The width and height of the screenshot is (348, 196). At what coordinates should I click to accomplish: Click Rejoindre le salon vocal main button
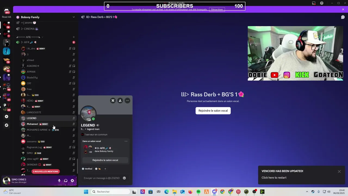pyautogui.click(x=213, y=111)
